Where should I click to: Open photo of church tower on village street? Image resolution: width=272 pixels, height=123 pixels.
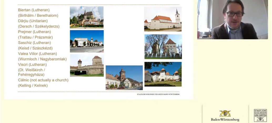pos(124,77)
